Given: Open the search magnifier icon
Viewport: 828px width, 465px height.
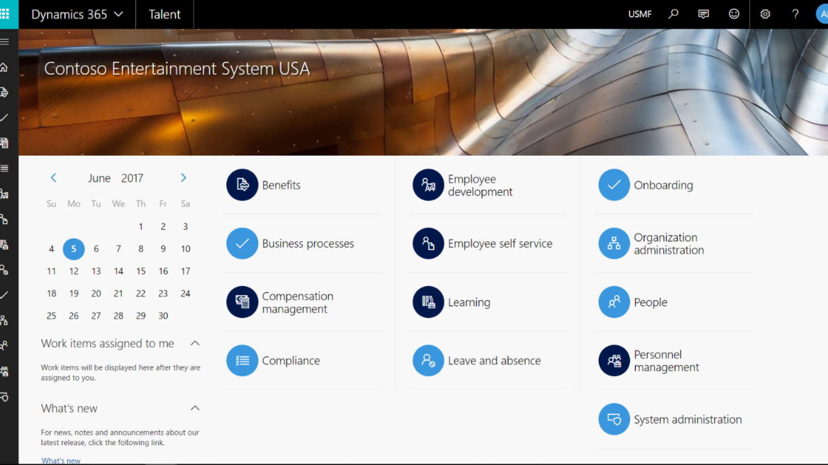Looking at the screenshot, I should 673,14.
